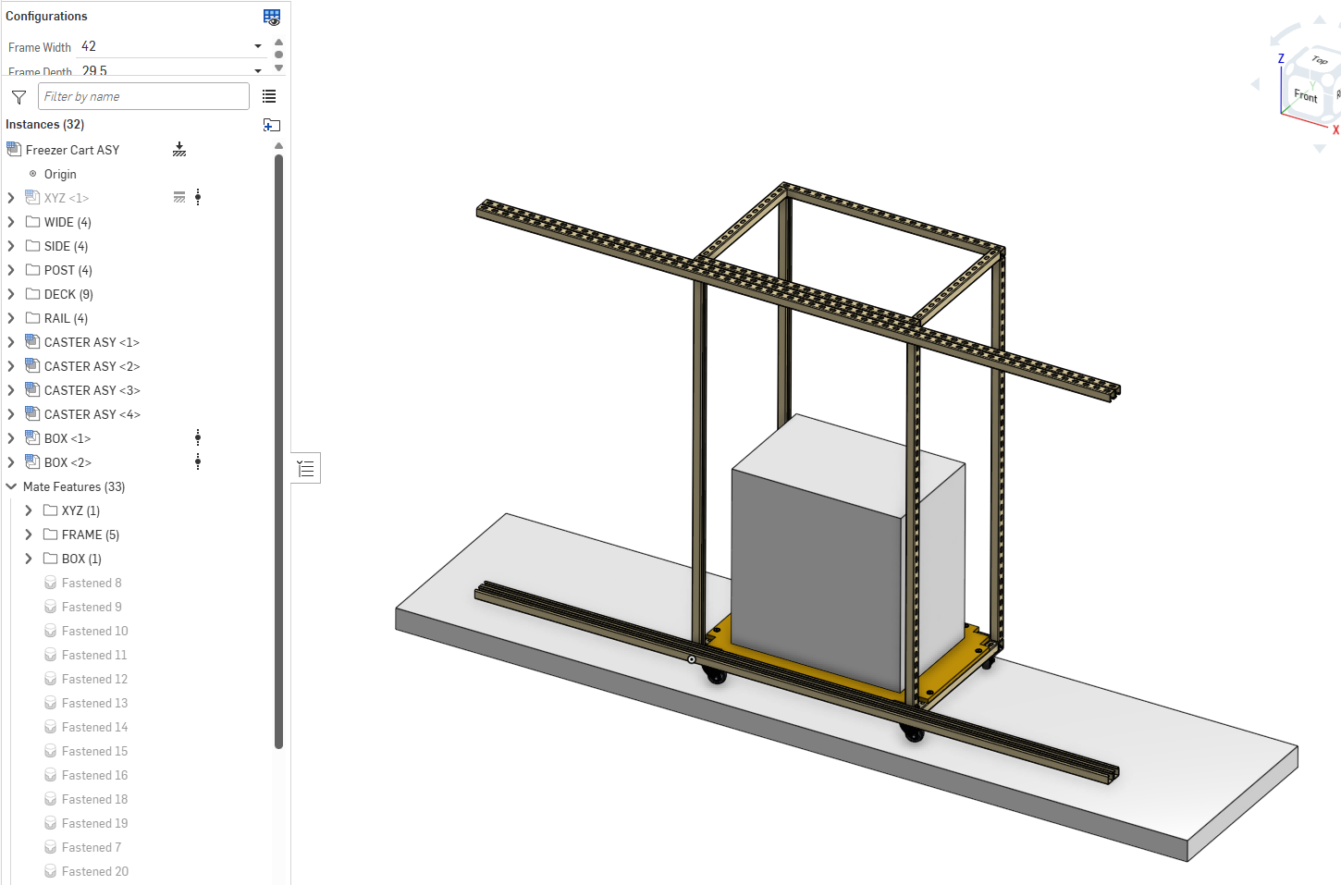
Task: Select Fastened 9 mate feature
Action: coord(92,607)
